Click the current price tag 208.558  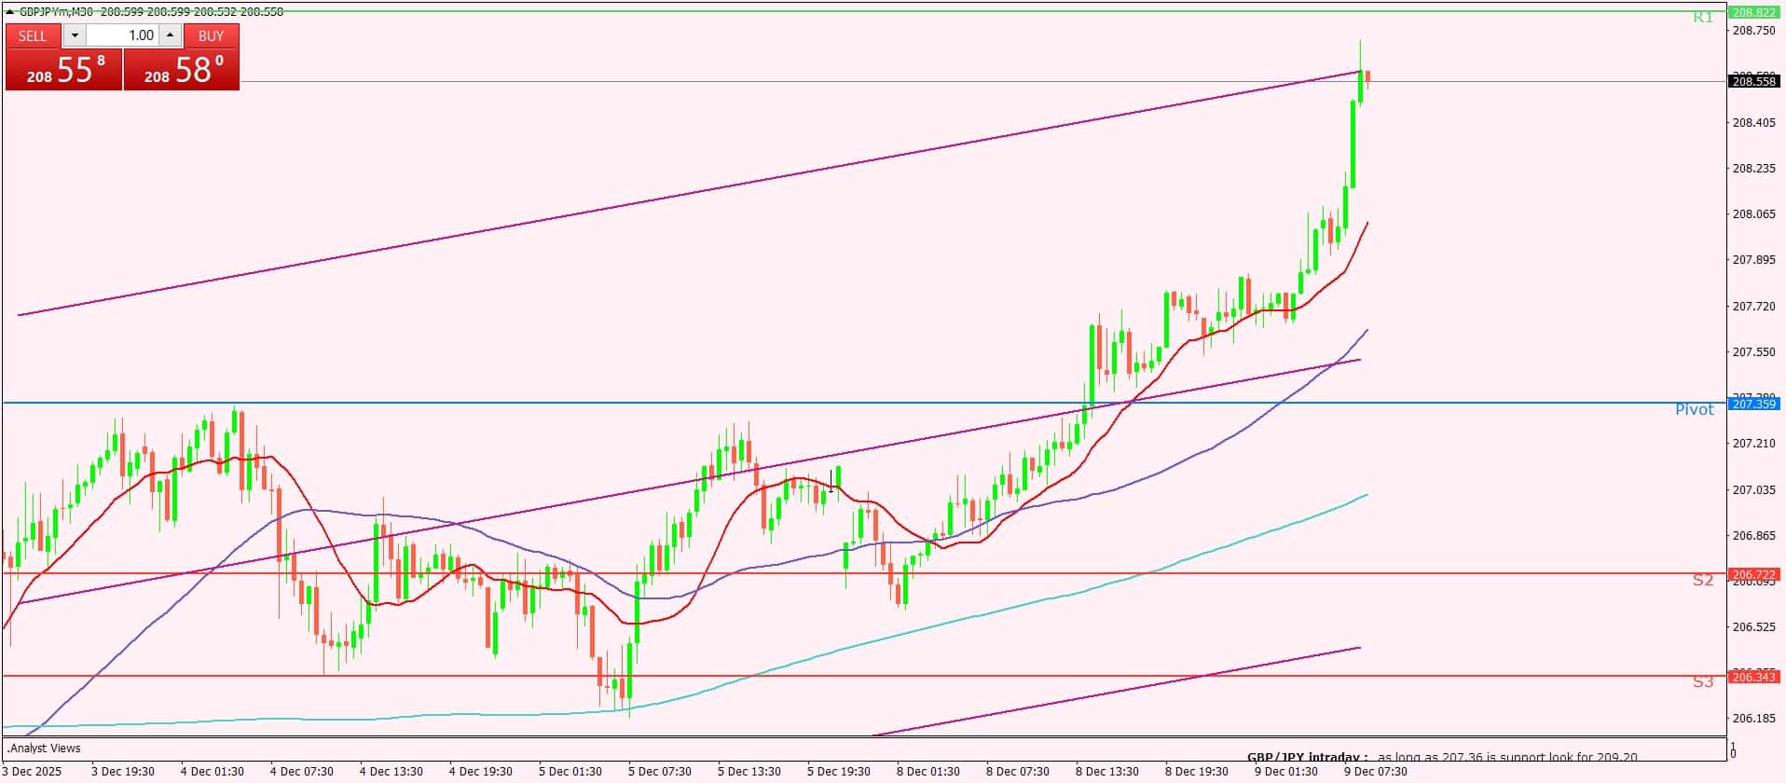[x=1753, y=82]
